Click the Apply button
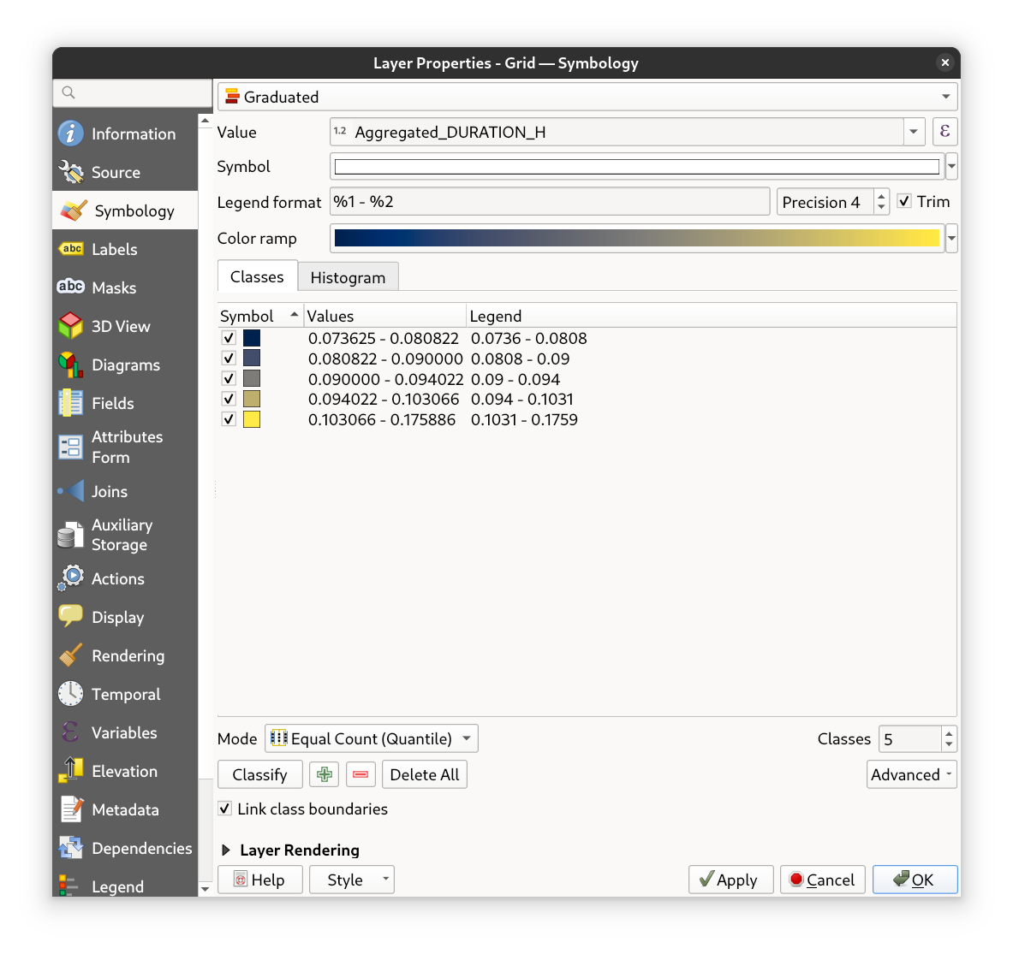This screenshot has width=1013, height=954. point(730,880)
